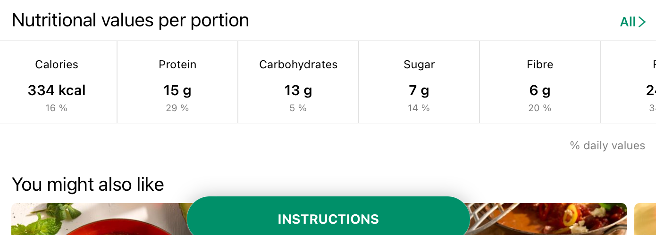Select the 29 % protein daily percentage
Viewport: 656px width, 235px height.
click(177, 108)
